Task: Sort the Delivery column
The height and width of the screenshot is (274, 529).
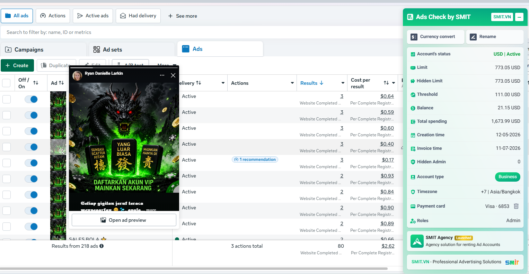Action: (x=199, y=83)
